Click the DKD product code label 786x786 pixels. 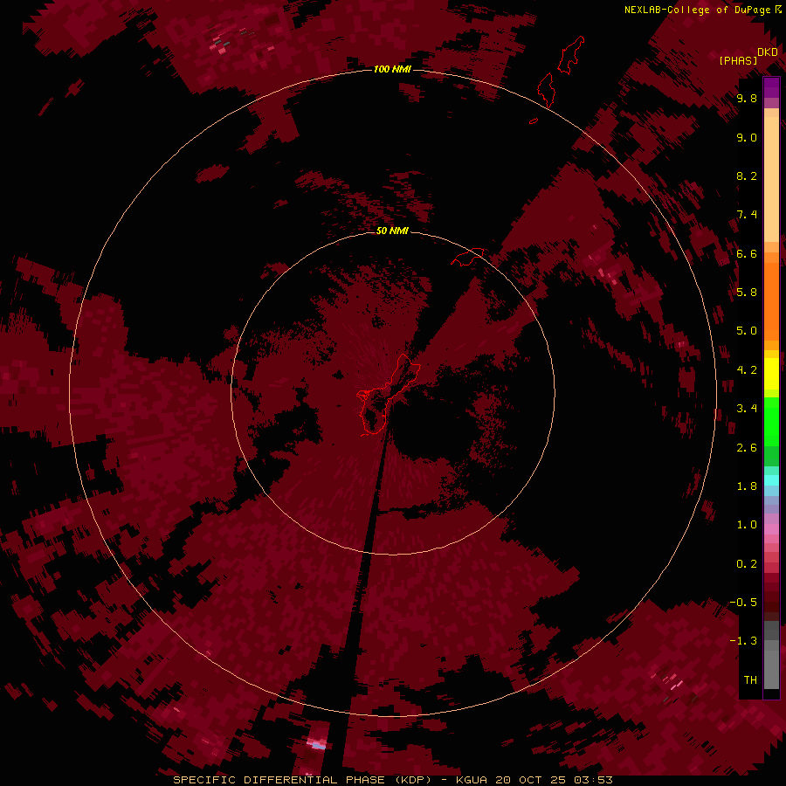768,52
